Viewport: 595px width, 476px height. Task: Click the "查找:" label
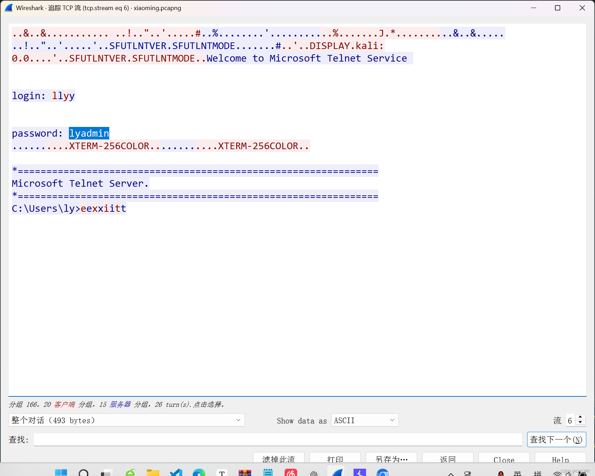19,439
